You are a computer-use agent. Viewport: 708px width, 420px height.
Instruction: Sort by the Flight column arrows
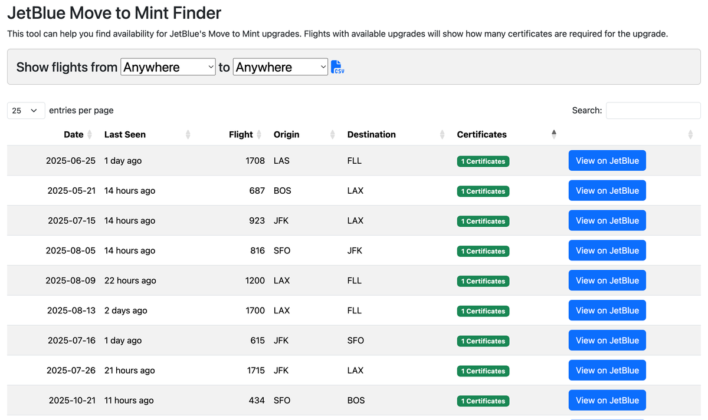point(258,135)
